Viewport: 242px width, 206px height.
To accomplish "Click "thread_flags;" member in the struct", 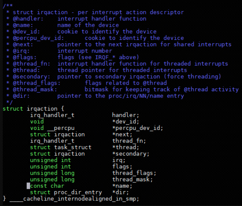I will pos(134,173).
